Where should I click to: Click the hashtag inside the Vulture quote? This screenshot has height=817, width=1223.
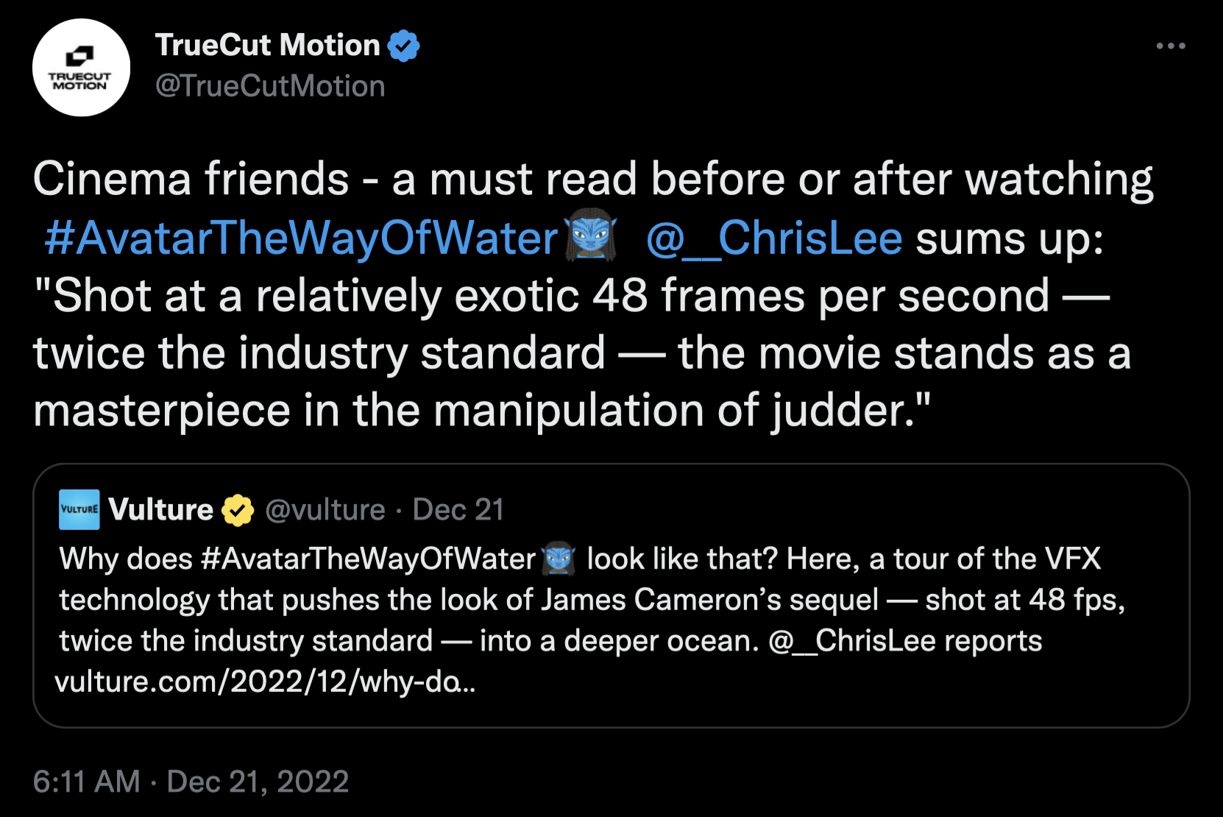368,559
